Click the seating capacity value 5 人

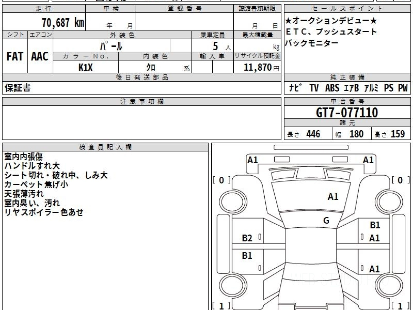click(222, 46)
